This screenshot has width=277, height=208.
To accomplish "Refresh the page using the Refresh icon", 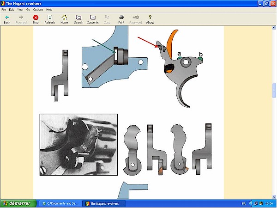I will 50,18.
